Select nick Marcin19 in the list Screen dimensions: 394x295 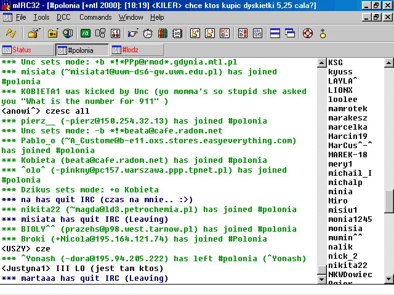click(x=347, y=136)
